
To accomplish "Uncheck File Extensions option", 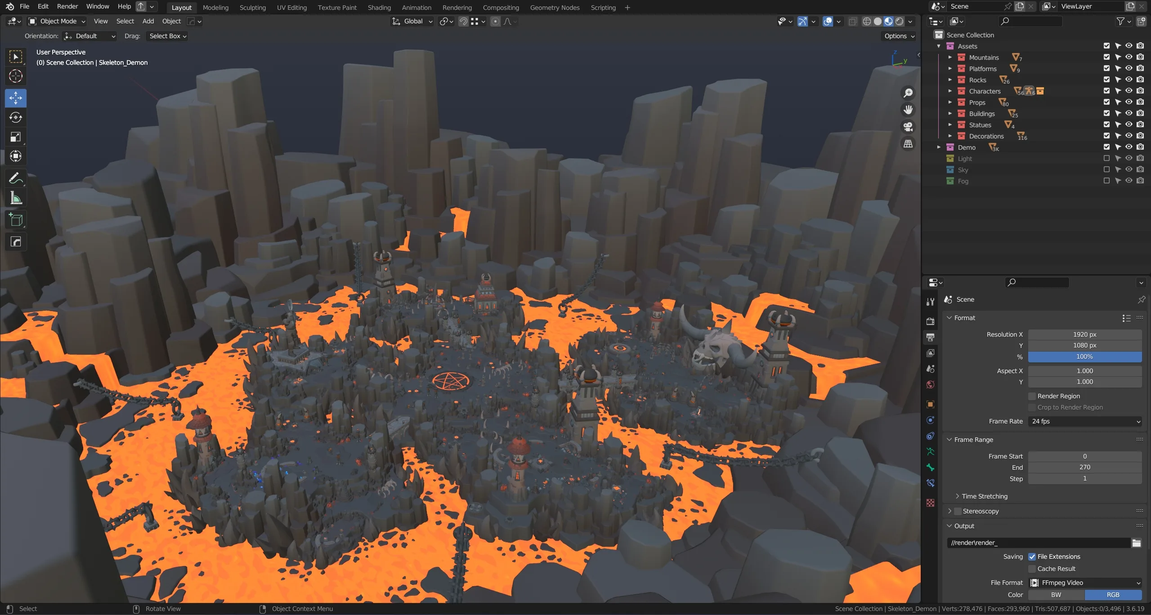I will coord(1032,557).
